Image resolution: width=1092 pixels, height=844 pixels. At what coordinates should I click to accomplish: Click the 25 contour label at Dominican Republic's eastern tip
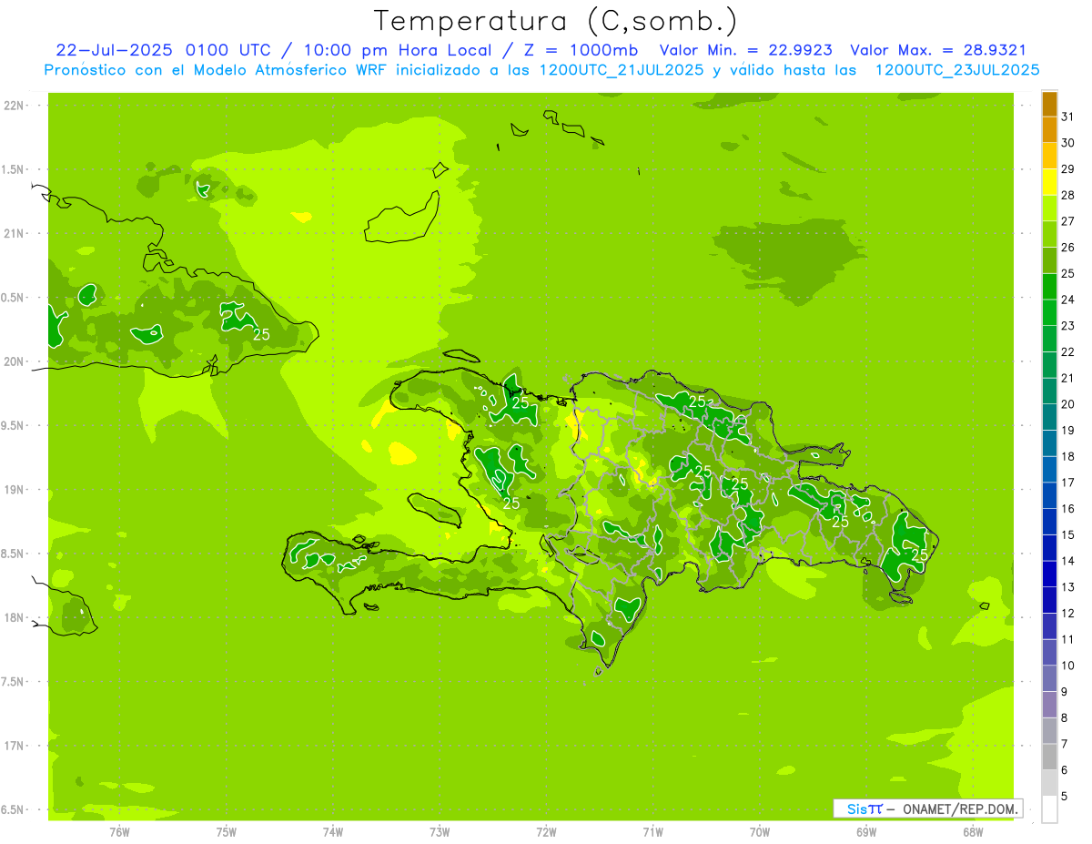point(920,554)
